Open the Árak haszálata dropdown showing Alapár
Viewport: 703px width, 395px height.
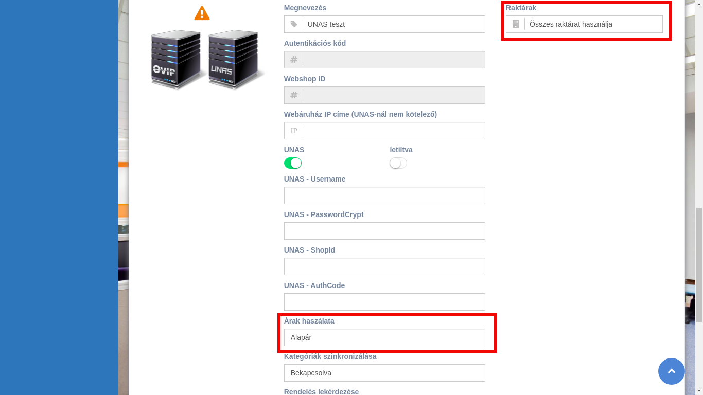click(x=384, y=337)
